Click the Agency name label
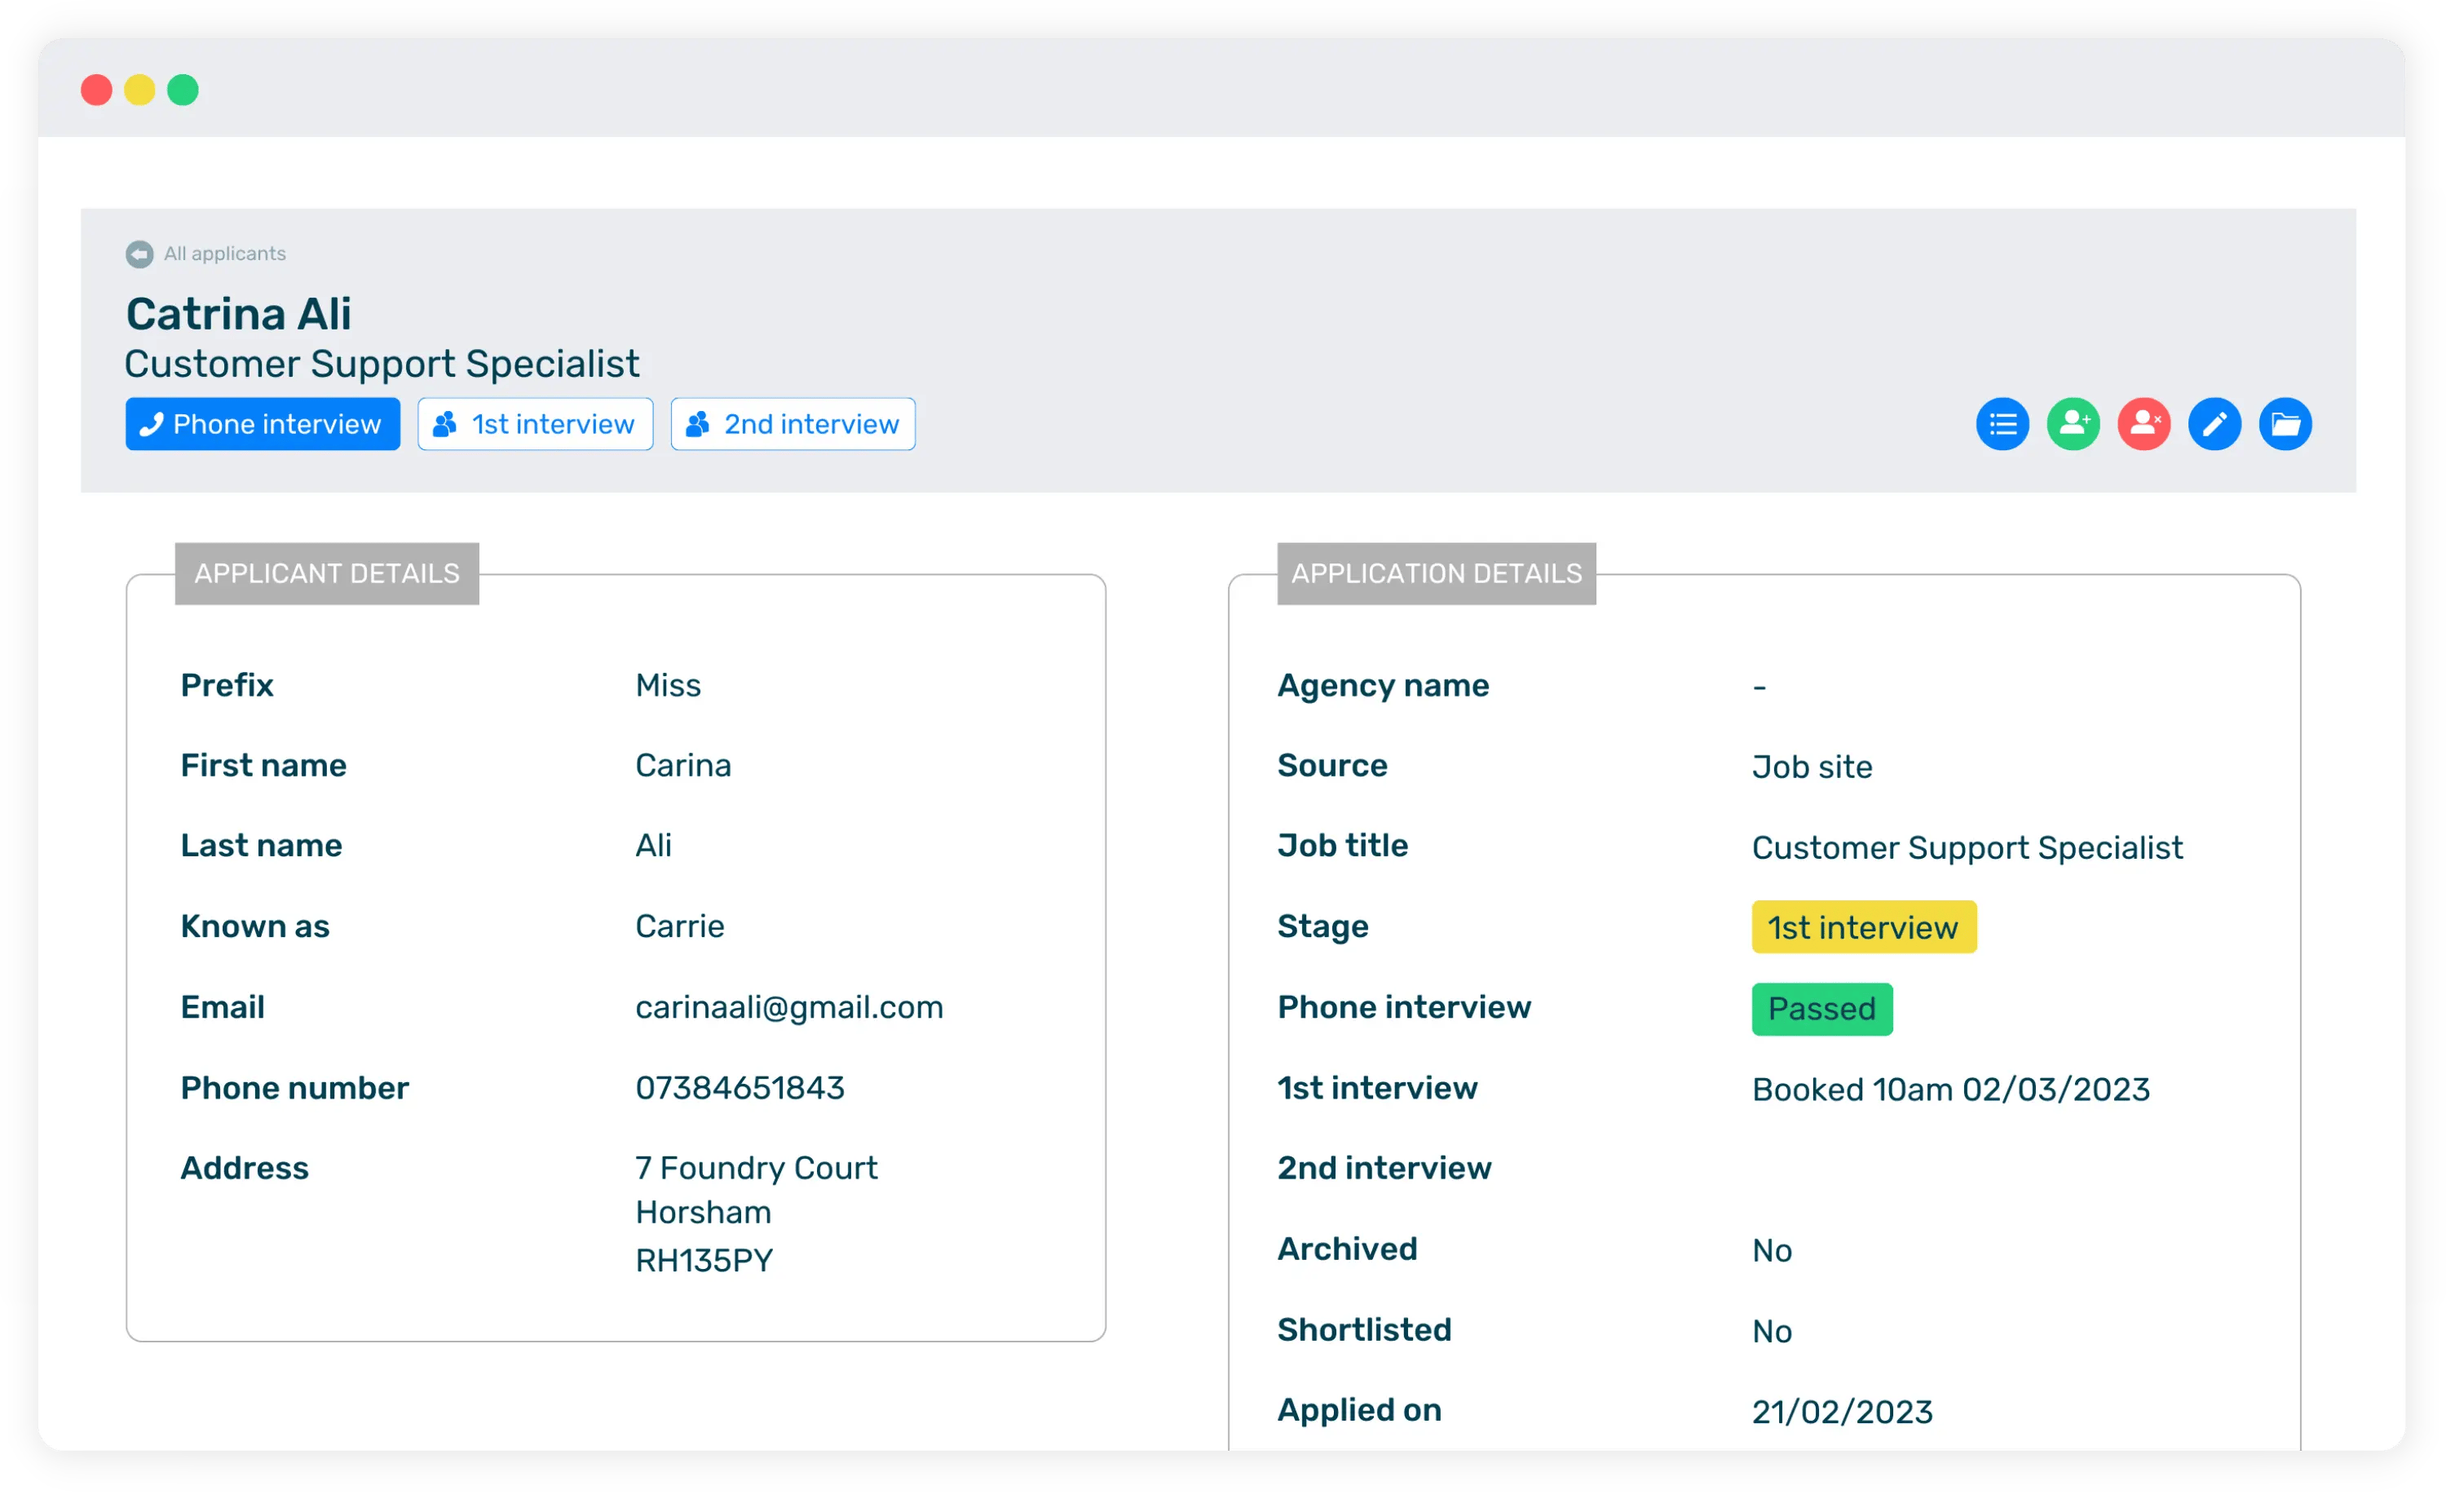The width and height of the screenshot is (2446, 1512). pos(1383,686)
